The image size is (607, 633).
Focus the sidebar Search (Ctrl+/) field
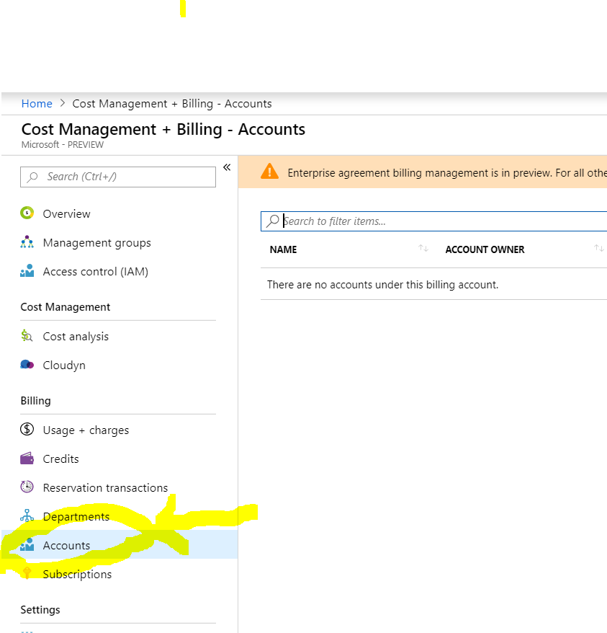click(x=118, y=177)
